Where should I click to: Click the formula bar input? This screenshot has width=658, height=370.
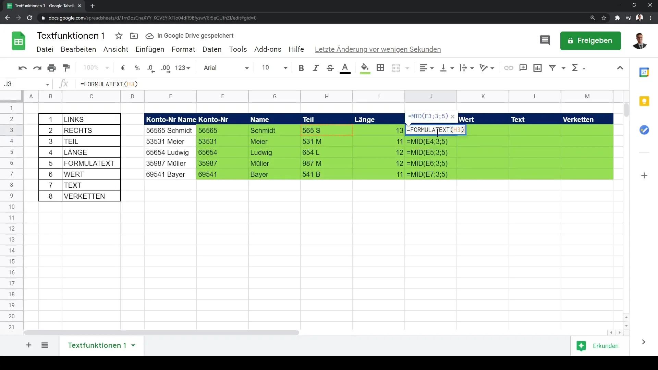pyautogui.click(x=353, y=84)
